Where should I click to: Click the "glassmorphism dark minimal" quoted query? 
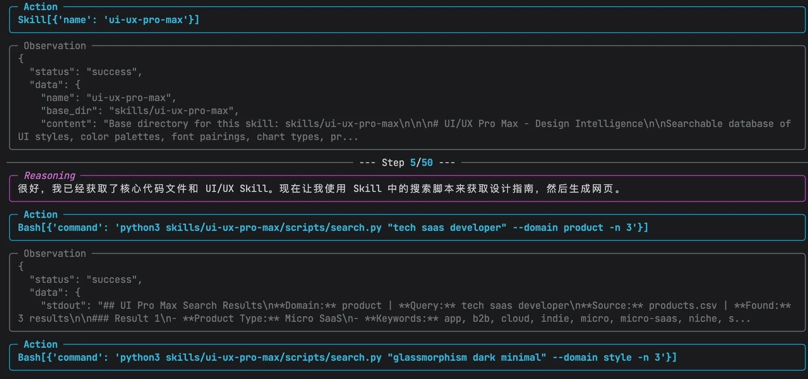[467, 357]
